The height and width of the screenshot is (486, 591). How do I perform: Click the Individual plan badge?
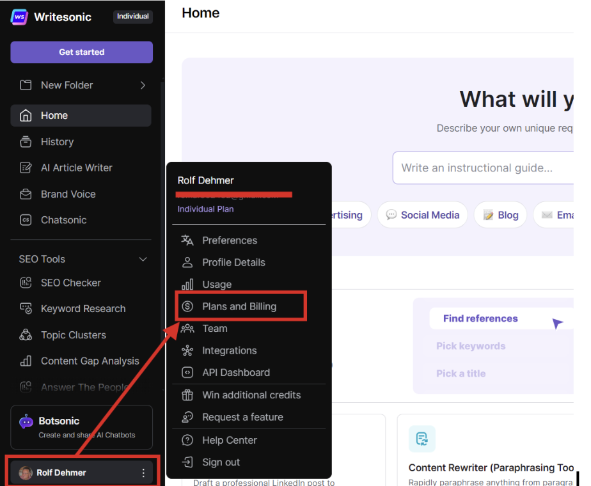[x=132, y=17]
